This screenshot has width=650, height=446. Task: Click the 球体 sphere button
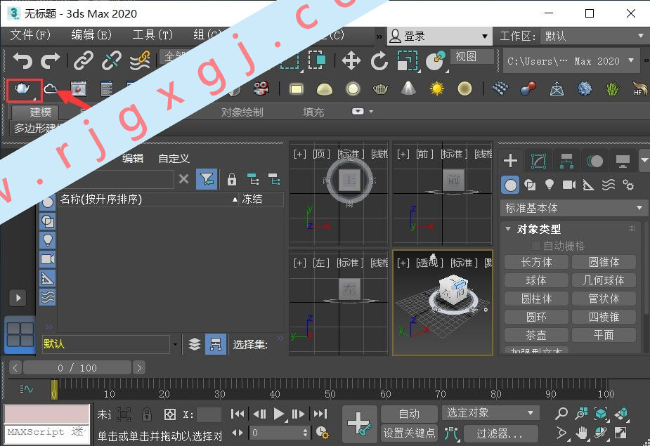pyautogui.click(x=536, y=280)
